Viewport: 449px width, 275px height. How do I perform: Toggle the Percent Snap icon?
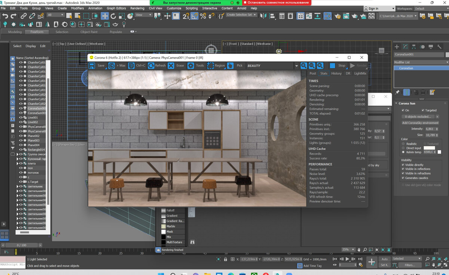coord(203,16)
